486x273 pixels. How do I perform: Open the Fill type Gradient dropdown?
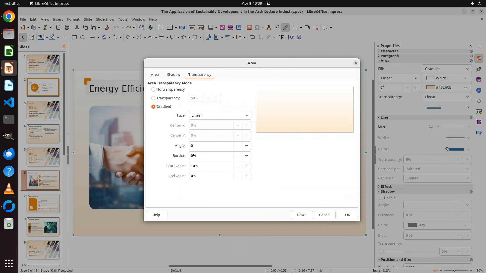point(447,69)
